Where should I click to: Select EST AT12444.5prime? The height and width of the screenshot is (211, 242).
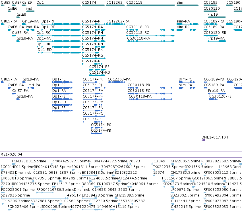[133, 178]
